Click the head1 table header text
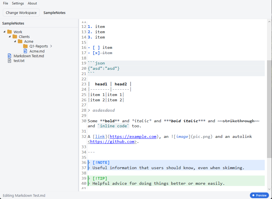Viewport: 272px width, 199px height. [101, 84]
